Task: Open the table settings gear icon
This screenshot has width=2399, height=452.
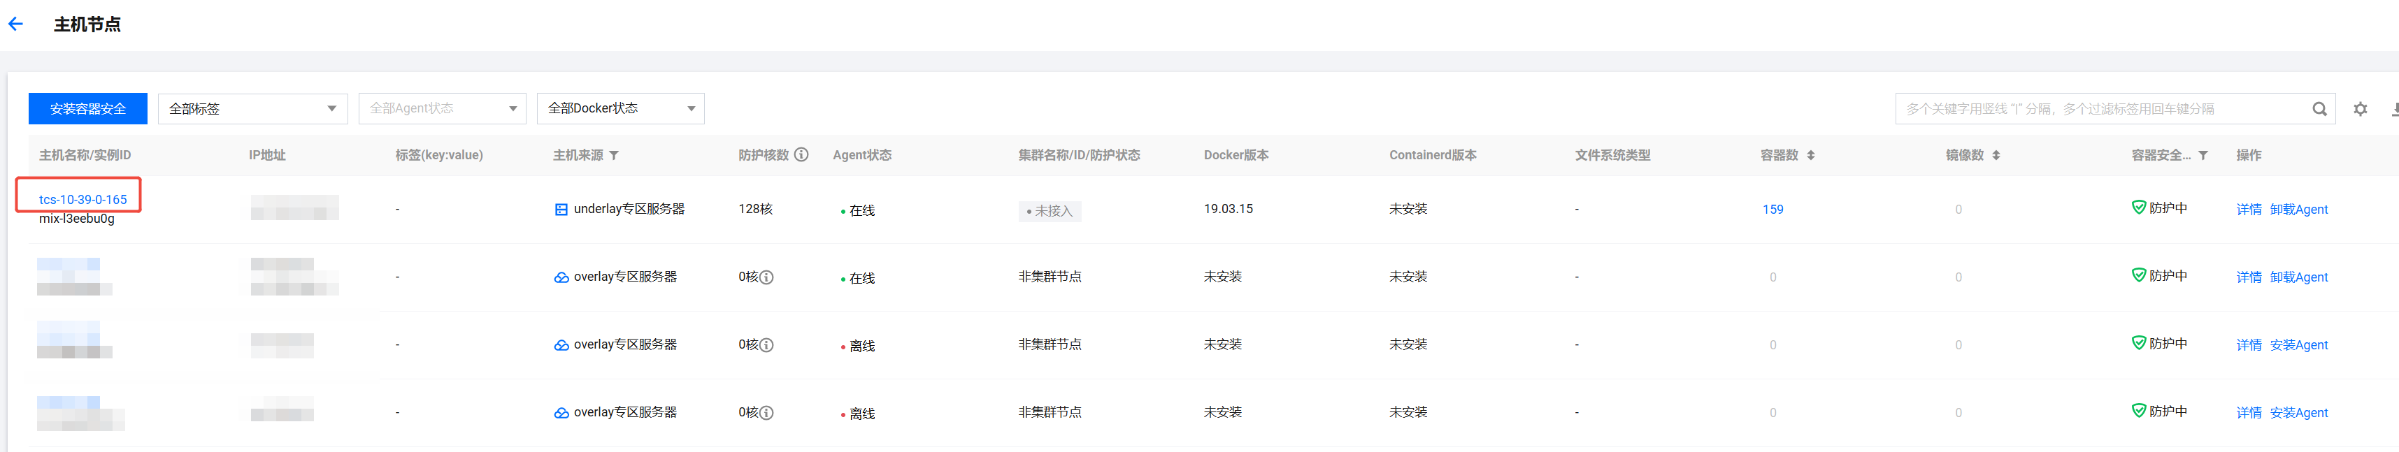Action: (2360, 109)
